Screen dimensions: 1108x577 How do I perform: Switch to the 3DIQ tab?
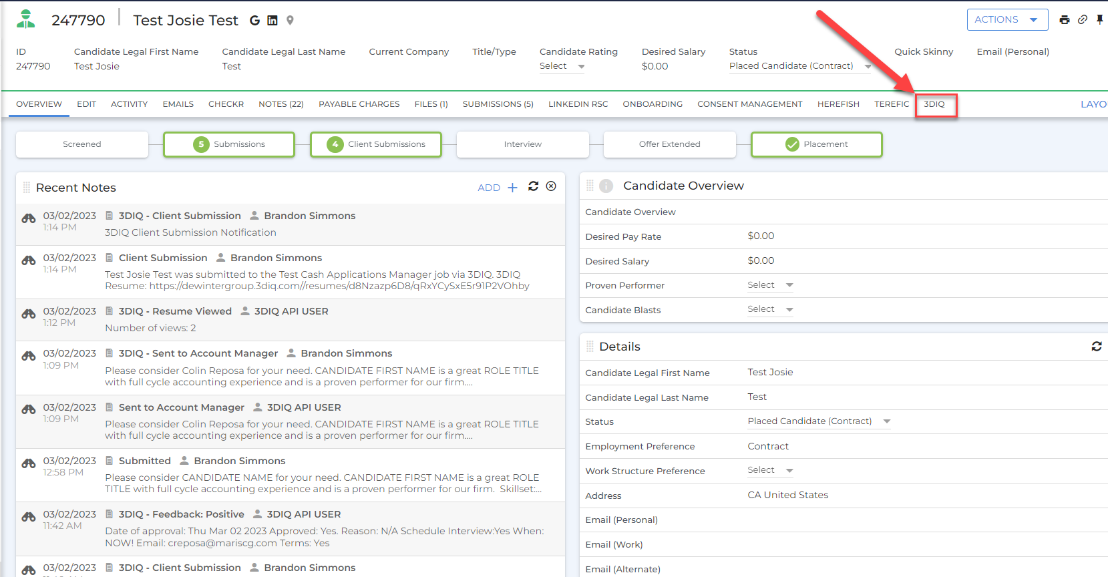[x=934, y=104]
